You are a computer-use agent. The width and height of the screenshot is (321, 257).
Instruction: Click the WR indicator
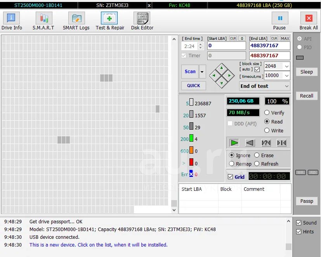pos(300,173)
